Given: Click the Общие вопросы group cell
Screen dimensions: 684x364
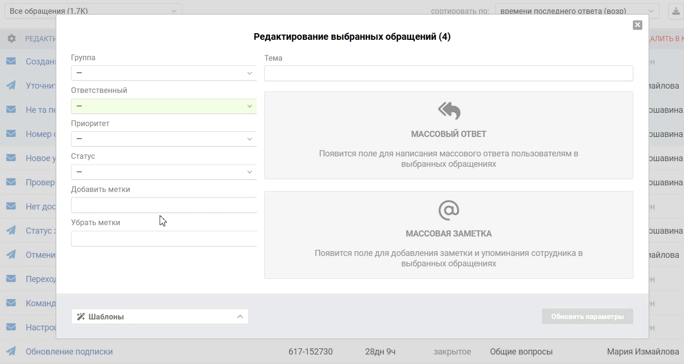Looking at the screenshot, I should click(x=521, y=352).
